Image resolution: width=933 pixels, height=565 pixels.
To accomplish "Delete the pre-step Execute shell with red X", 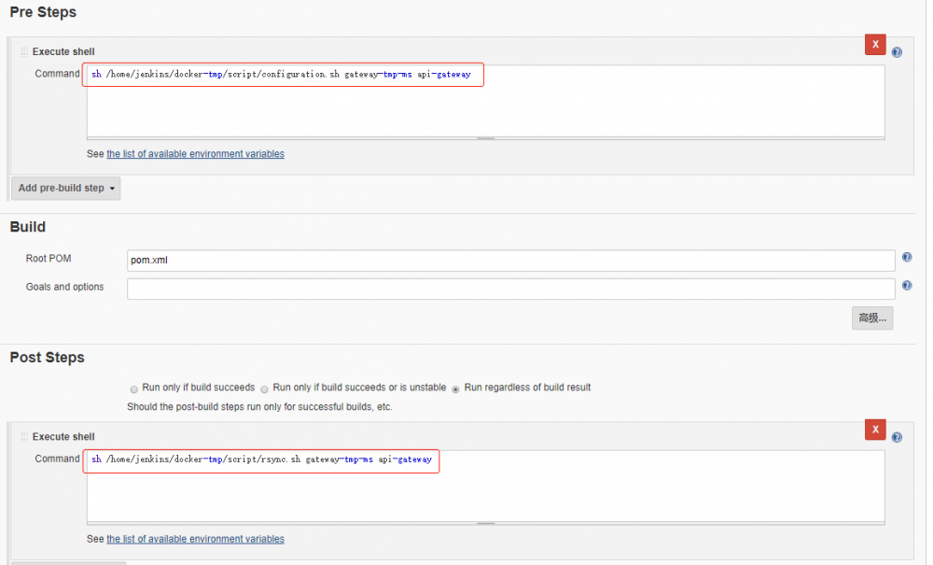I will (x=875, y=44).
